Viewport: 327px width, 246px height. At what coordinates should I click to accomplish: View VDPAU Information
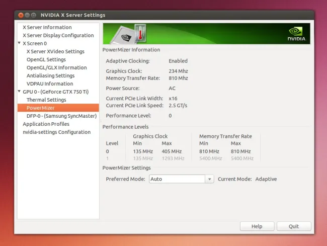[50, 84]
